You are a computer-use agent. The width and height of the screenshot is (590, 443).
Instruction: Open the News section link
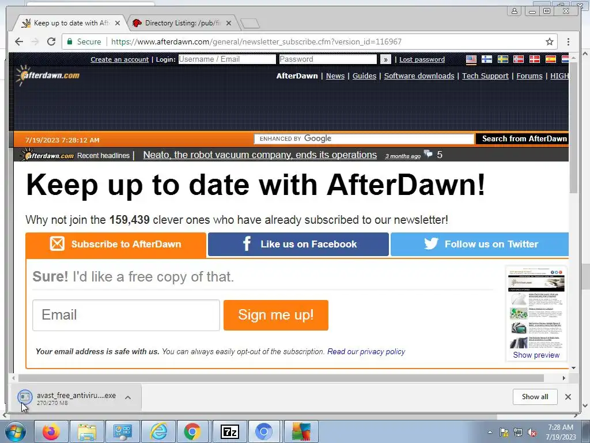coord(335,76)
